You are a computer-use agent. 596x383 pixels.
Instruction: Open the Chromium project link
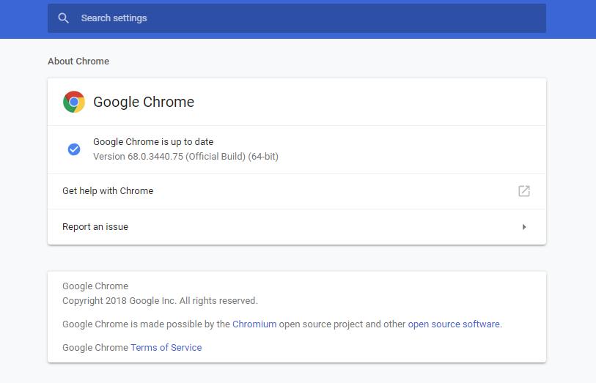(x=254, y=324)
